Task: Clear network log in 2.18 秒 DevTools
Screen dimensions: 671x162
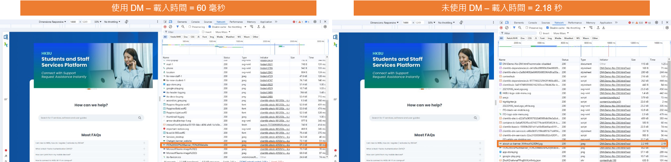Action: 507,28
